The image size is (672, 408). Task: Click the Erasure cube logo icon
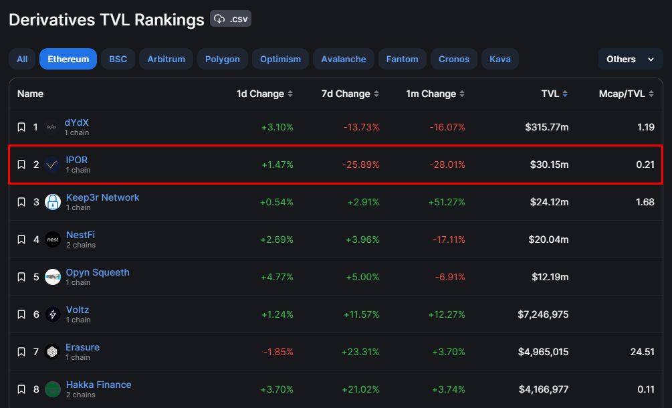pos(52,352)
